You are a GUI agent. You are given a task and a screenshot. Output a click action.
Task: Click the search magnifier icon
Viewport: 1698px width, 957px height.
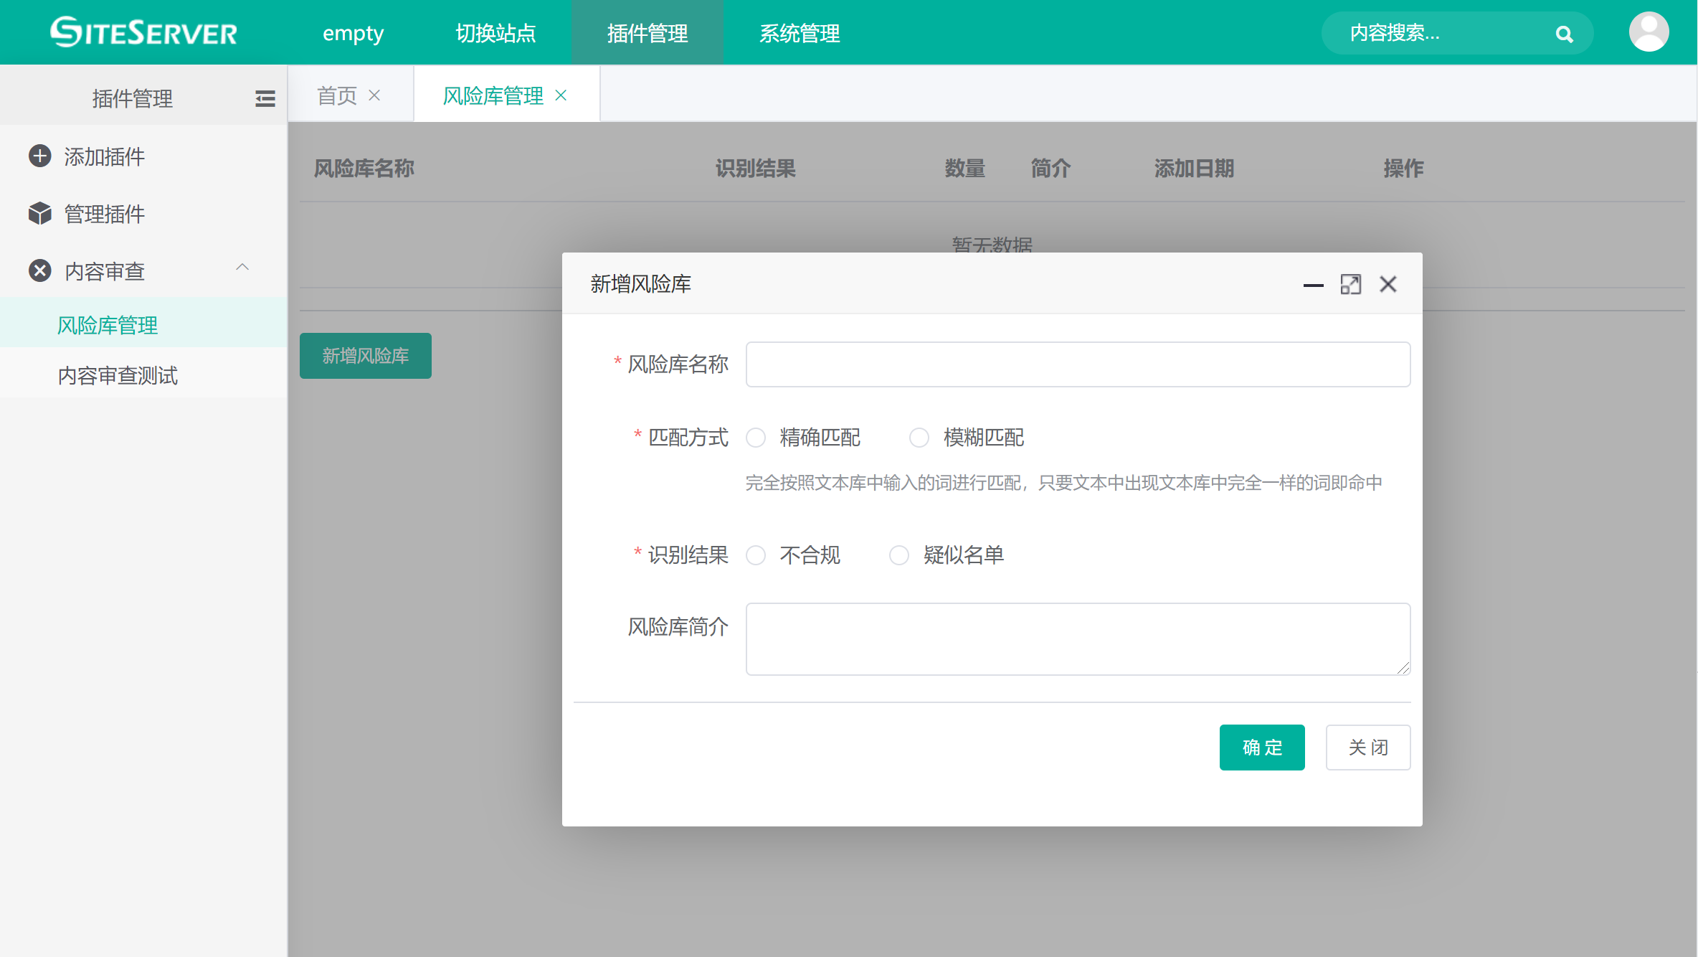coord(1564,34)
